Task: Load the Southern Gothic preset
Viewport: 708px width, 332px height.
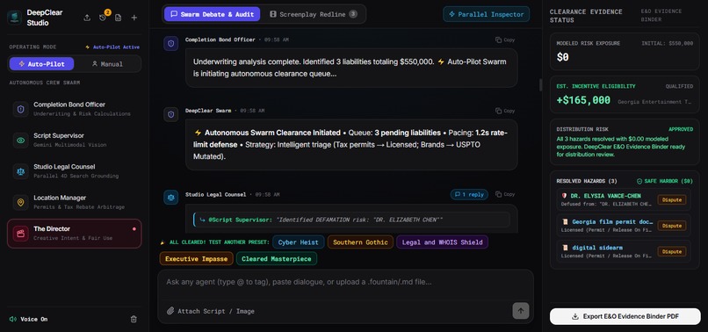Action: coord(360,242)
